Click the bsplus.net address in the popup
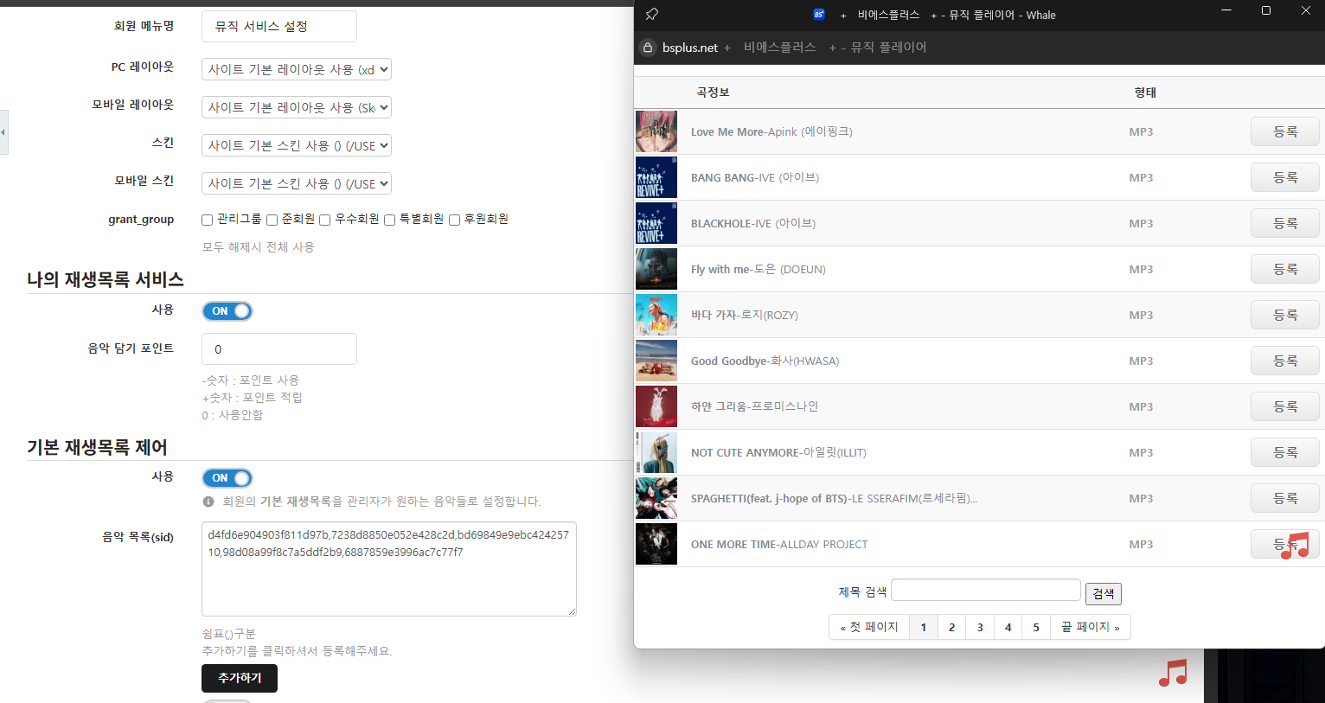1325x703 pixels. [690, 48]
